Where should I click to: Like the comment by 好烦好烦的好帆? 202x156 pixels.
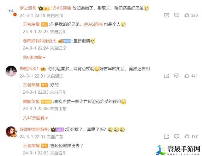coord(187,136)
